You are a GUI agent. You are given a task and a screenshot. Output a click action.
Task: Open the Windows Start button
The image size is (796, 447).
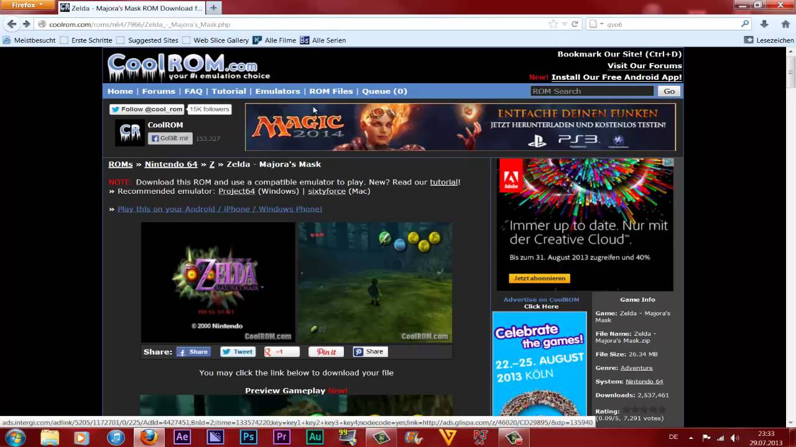[x=14, y=437]
